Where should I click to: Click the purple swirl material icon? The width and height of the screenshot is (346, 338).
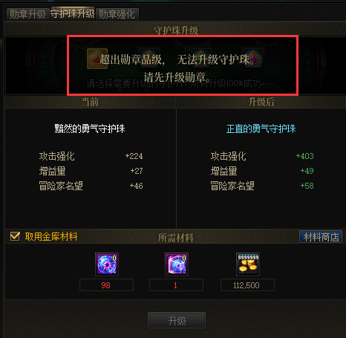click(107, 264)
